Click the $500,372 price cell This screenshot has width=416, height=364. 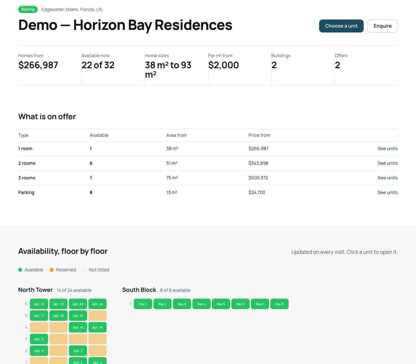tap(258, 178)
